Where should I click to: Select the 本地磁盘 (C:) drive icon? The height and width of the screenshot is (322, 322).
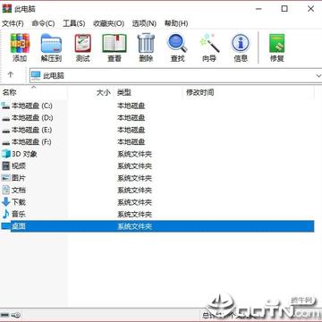pos(5,106)
